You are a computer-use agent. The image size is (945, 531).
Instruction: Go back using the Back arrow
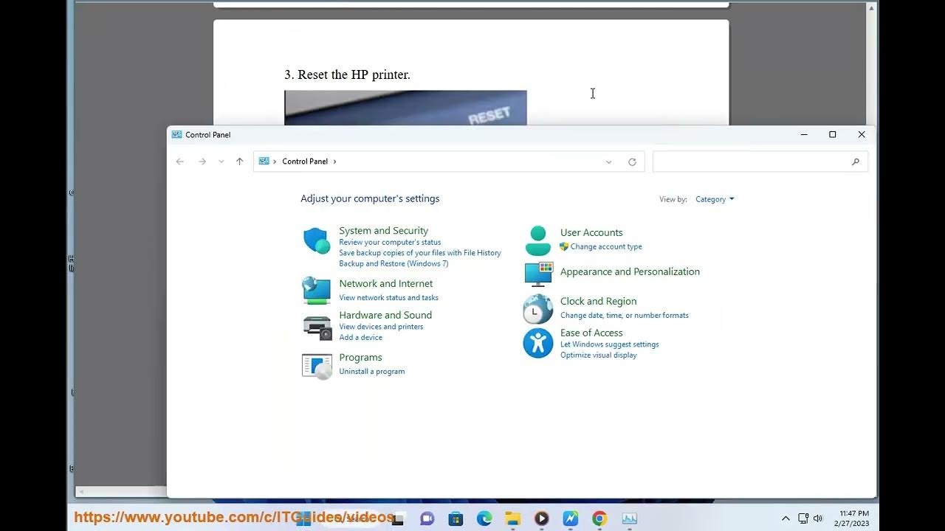click(x=180, y=162)
